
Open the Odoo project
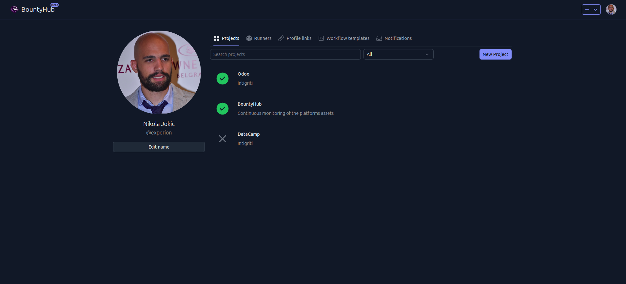(x=244, y=74)
